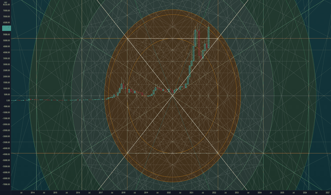Click the 25000.00 price axis label
This screenshot has width=331, height=195.
[6, 71]
